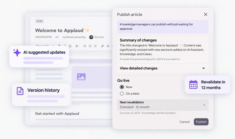Click the Updated yesterday text

(x=74, y=37)
